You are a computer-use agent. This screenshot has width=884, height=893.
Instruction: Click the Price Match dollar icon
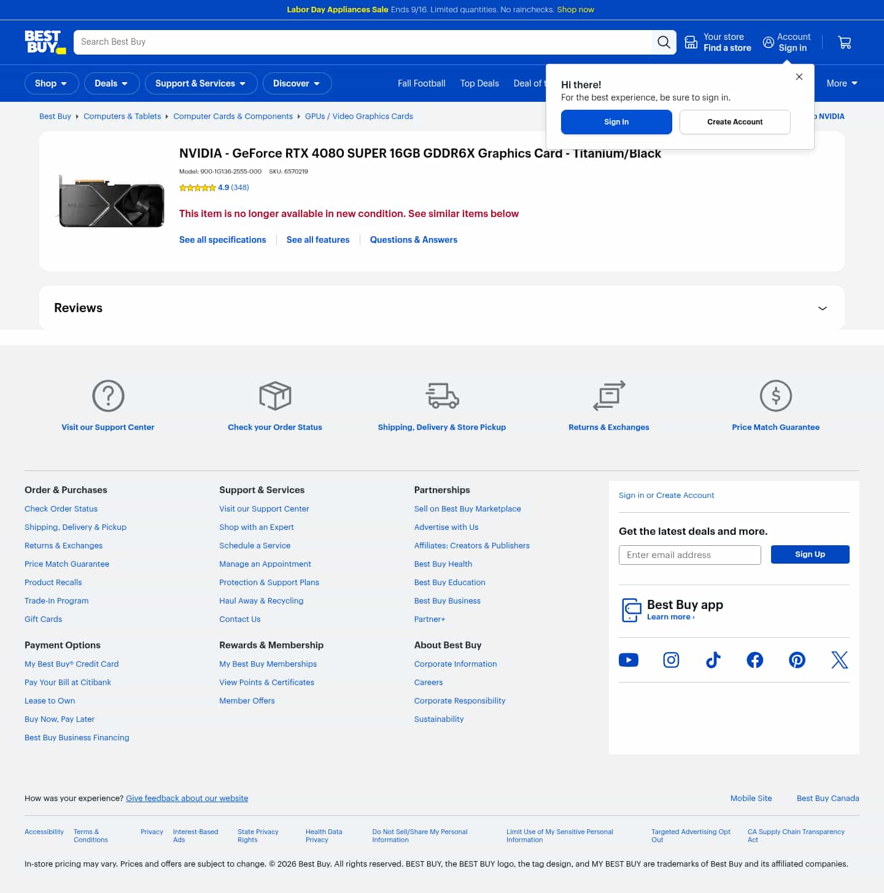pos(776,396)
